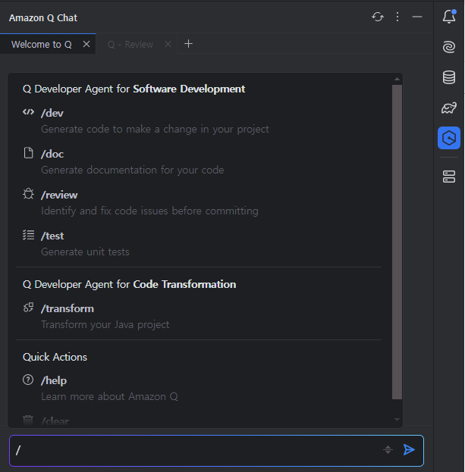Click the code brackets icon beside /dev
The height and width of the screenshot is (472, 465).
(x=28, y=112)
